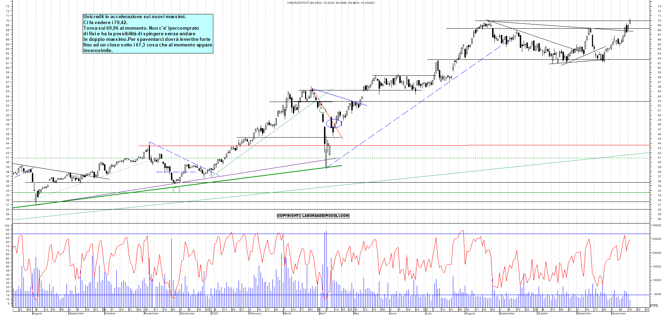Image resolution: width=662 pixels, height=315 pixels.
Task: Click the last candlestick at the chart's top right
Action: click(x=630, y=21)
